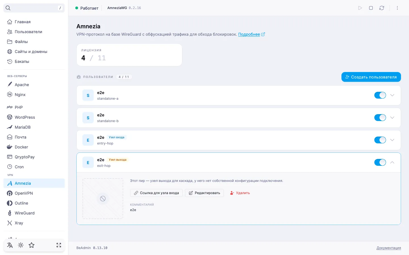Open Outline VPN page in sidebar
The image size is (409, 255).
pos(34,203)
